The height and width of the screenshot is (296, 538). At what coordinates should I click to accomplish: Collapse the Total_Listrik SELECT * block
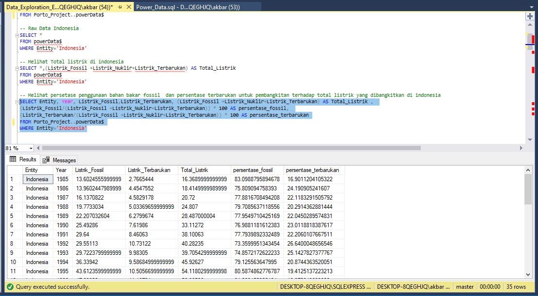[17, 68]
